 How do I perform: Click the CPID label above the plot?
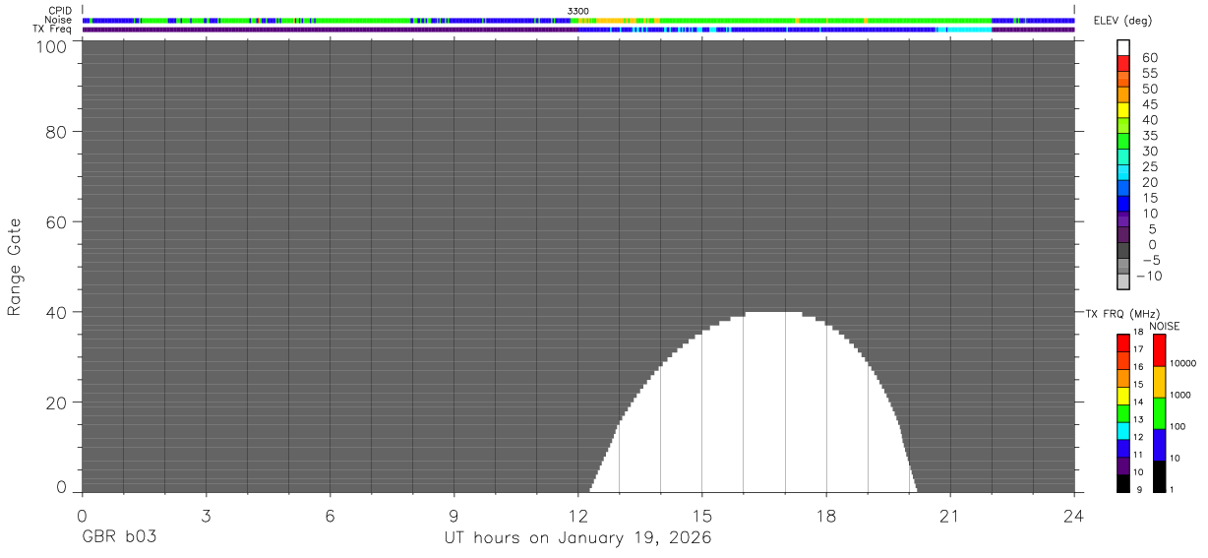tap(59, 11)
